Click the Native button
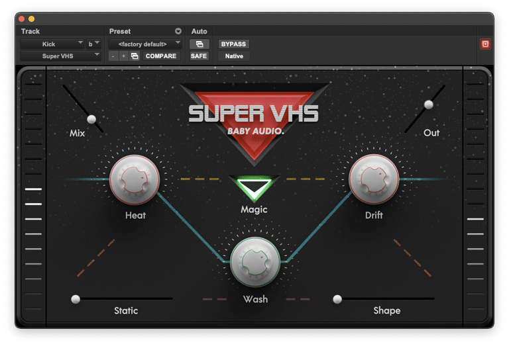Screen dimensions: 509x346 click(234, 56)
